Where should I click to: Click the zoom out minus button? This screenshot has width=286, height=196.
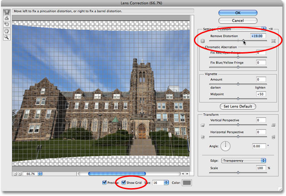pos(15,174)
